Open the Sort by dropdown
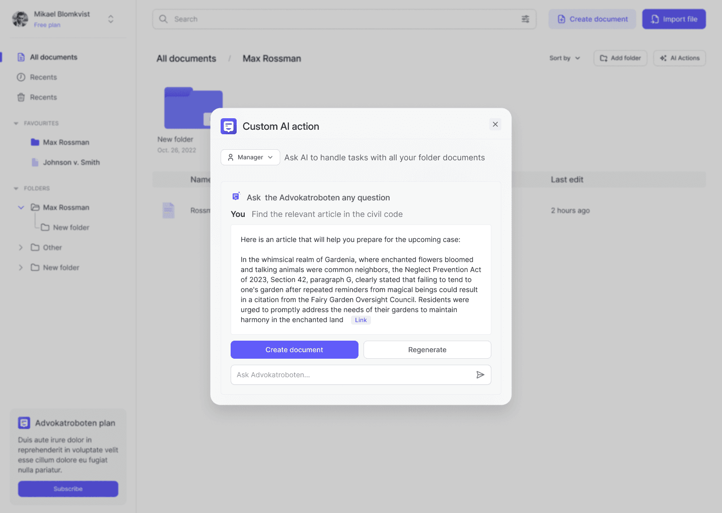Image resolution: width=722 pixels, height=513 pixels. pos(565,58)
